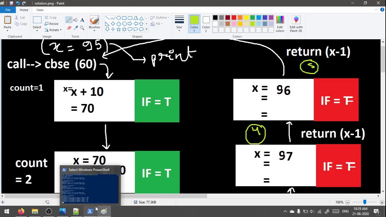
Task: Open Customize Quick Access Toolbar dropdown
Action: coord(30,3)
